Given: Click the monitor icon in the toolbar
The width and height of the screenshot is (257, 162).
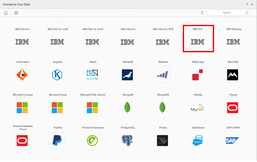Looking at the screenshot, I should coord(6,13).
